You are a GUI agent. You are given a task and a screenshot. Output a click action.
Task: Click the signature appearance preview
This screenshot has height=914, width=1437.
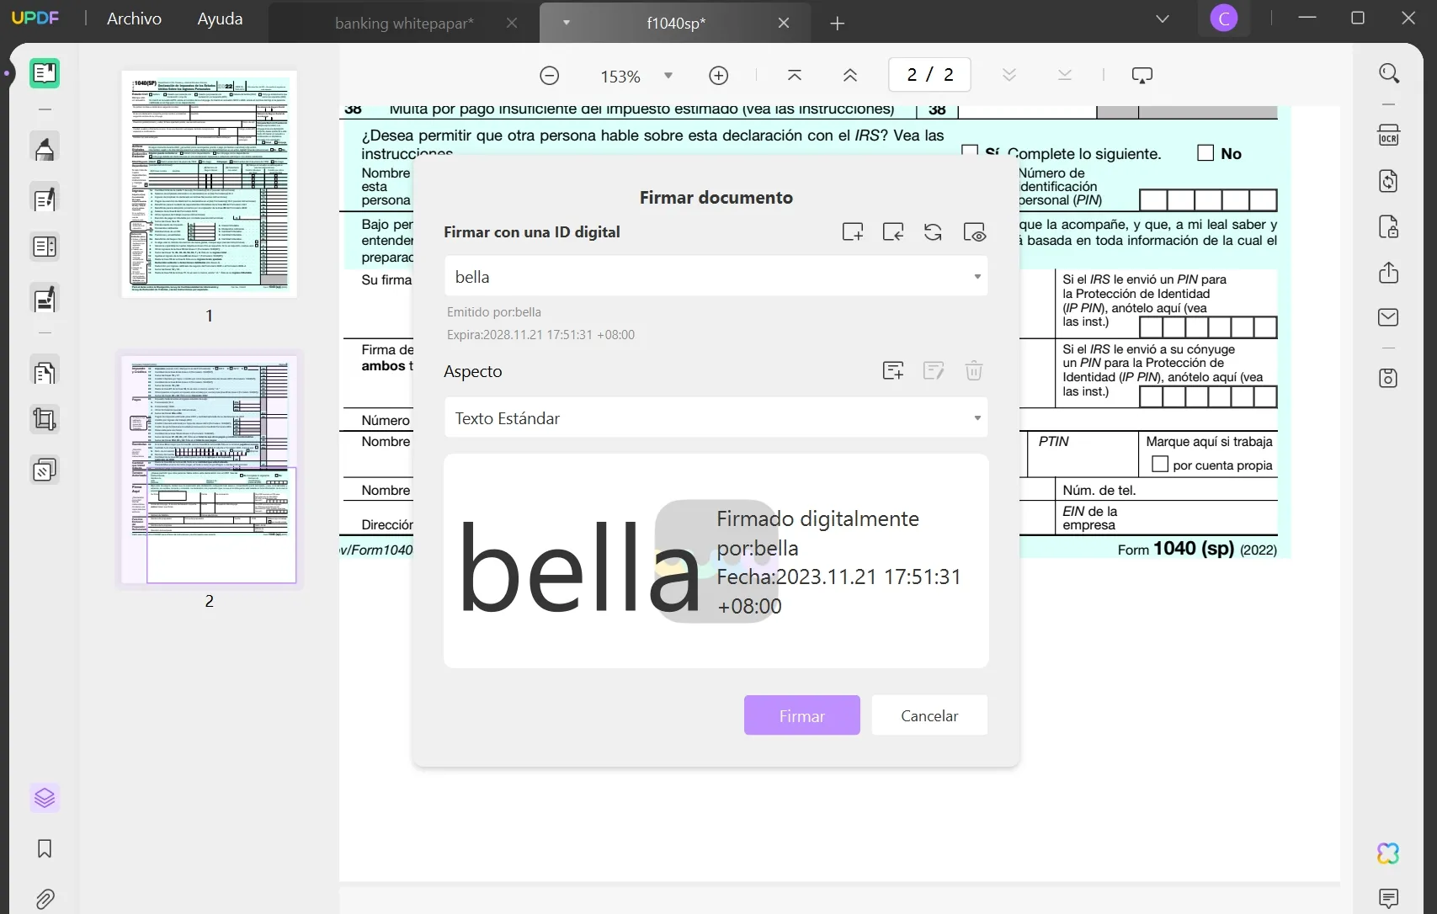pos(716,561)
